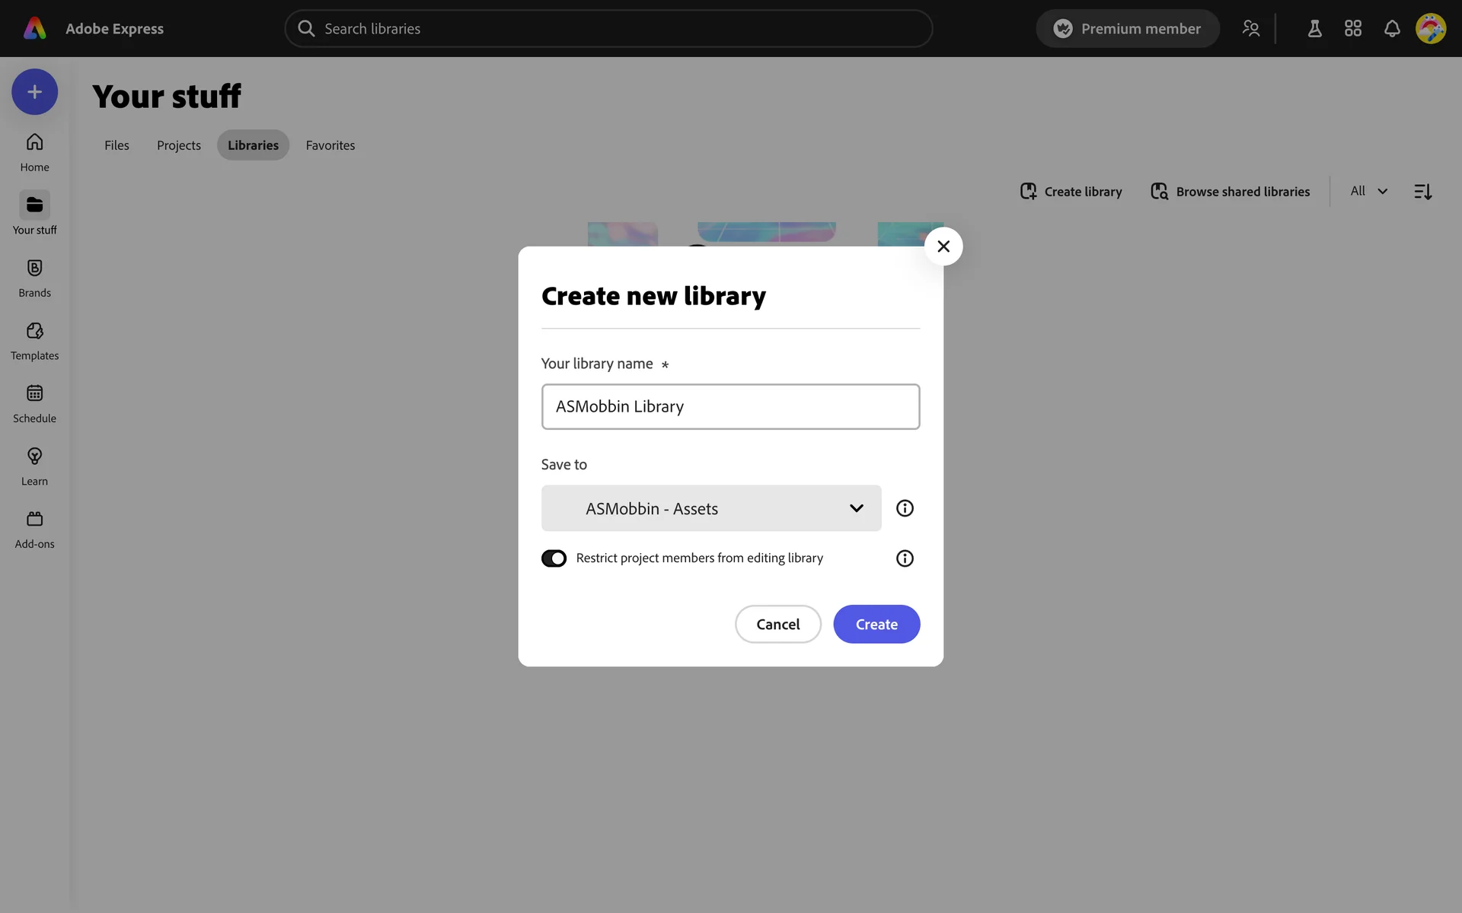Switch to the Favorites tab

(x=330, y=145)
